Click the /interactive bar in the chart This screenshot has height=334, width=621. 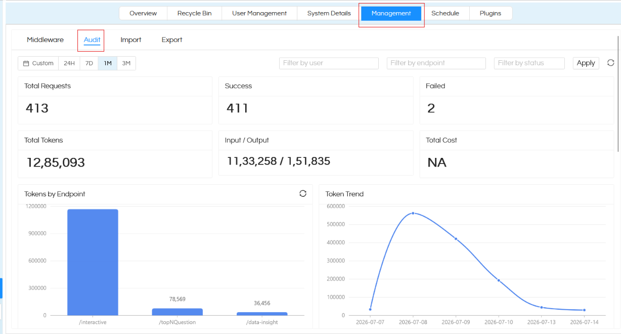coord(93,262)
